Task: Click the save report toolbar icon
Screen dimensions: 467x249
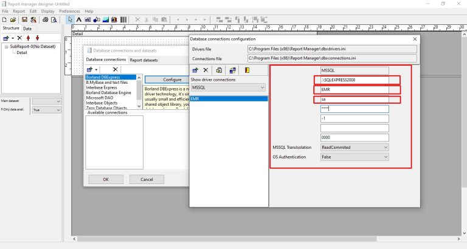Action: [x=24, y=19]
